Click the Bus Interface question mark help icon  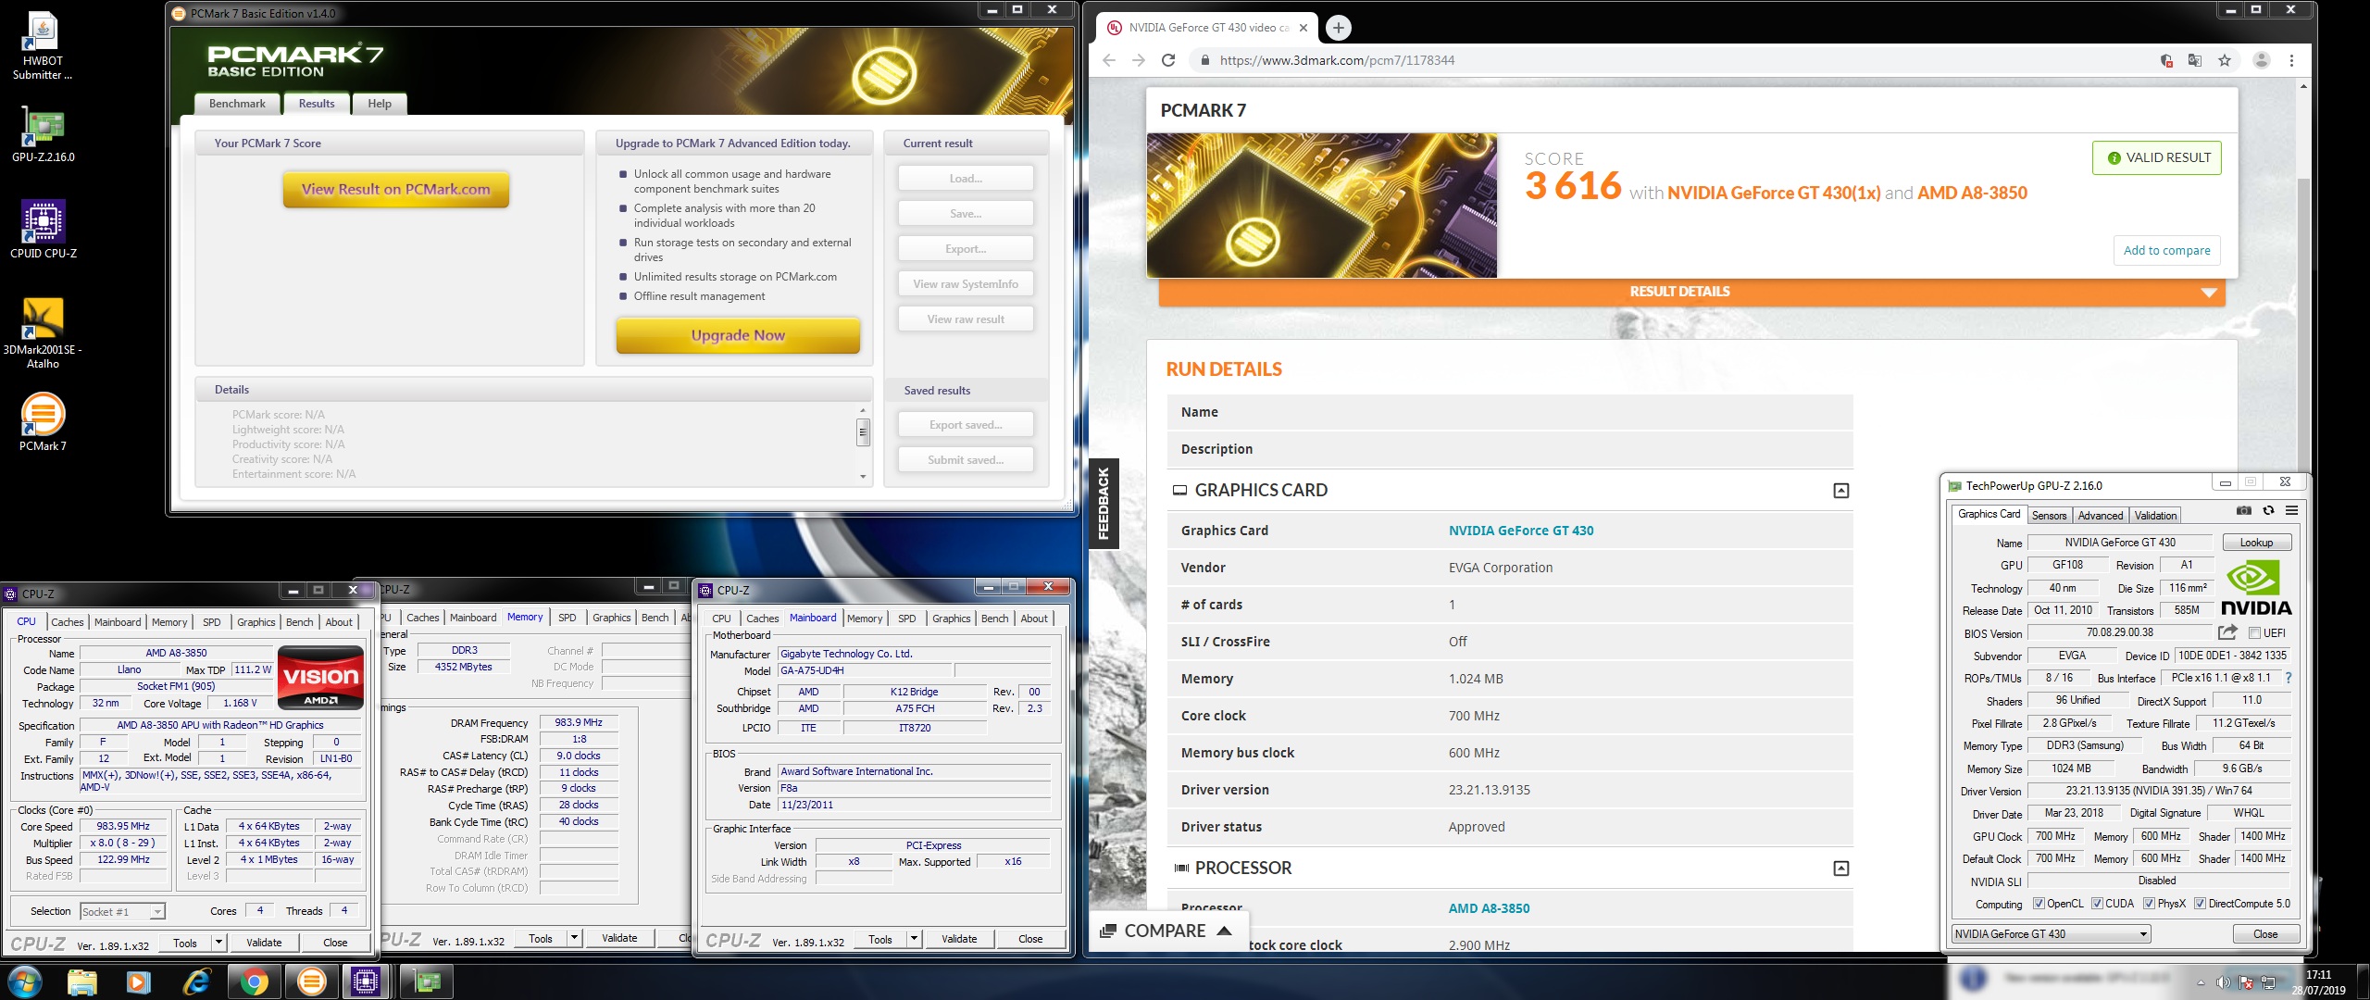click(x=2288, y=678)
